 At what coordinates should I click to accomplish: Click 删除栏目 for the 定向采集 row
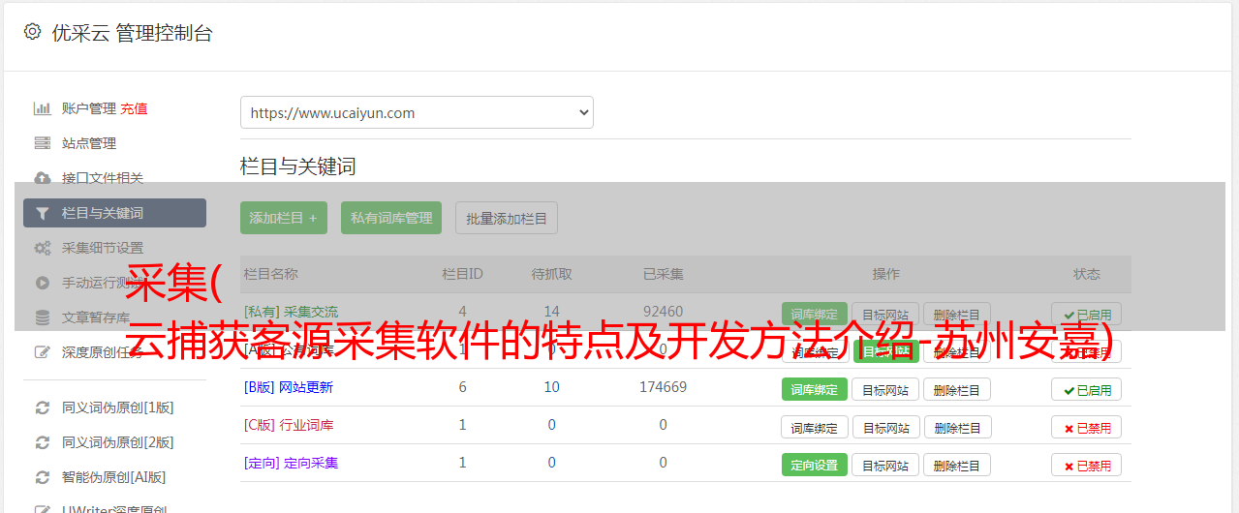pyautogui.click(x=957, y=465)
